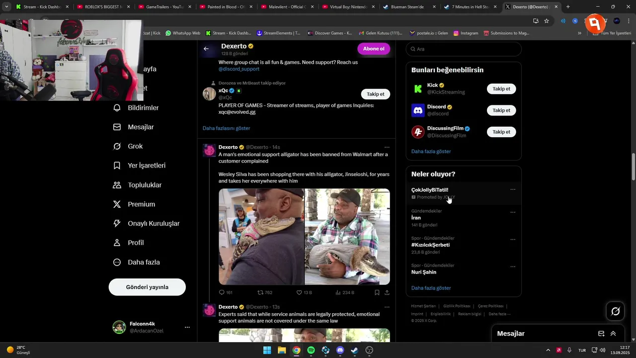Reply to the alligator Walmart post
636x358 pixels.
pyautogui.click(x=226, y=292)
